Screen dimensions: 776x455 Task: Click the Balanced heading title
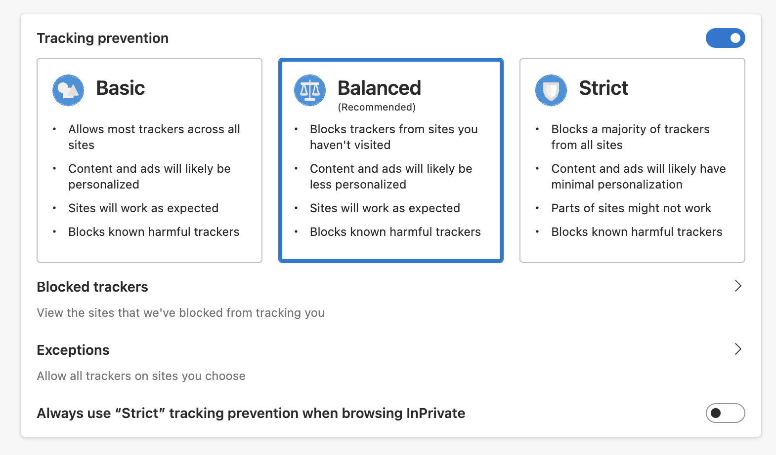pyautogui.click(x=379, y=88)
